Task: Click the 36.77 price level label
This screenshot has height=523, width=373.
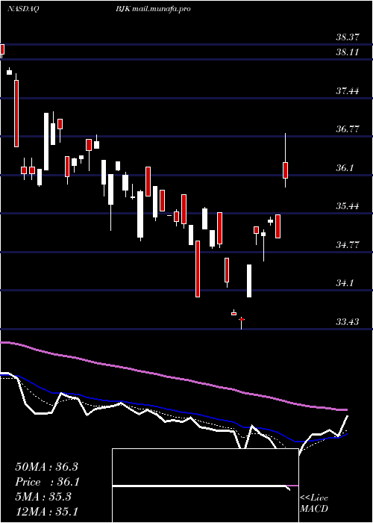Action: (x=348, y=129)
